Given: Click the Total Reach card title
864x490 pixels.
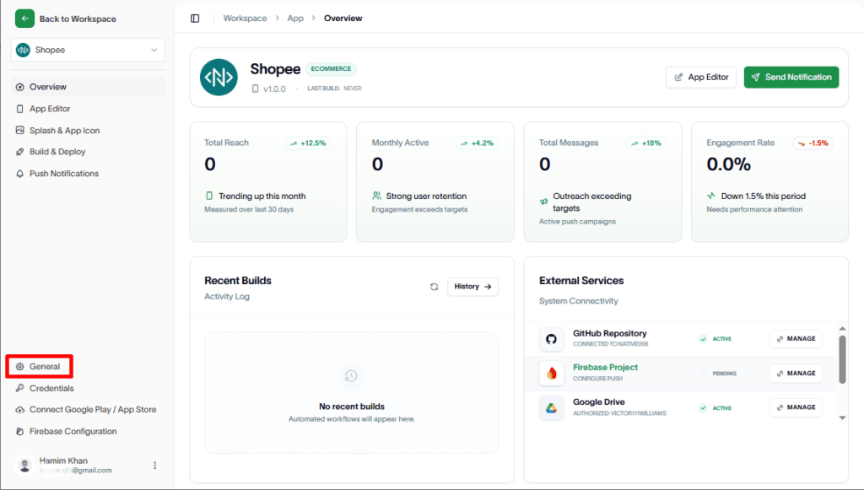Looking at the screenshot, I should [226, 143].
